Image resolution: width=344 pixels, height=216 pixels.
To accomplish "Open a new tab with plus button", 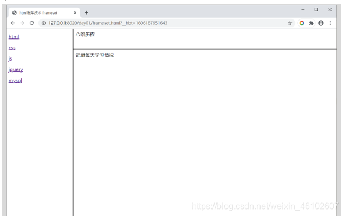I will coord(87,12).
